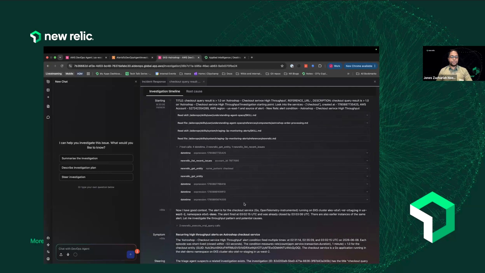The height and width of the screenshot is (273, 485).
Task: Open the document icon in the left sidebar
Action: [x=48, y=106]
